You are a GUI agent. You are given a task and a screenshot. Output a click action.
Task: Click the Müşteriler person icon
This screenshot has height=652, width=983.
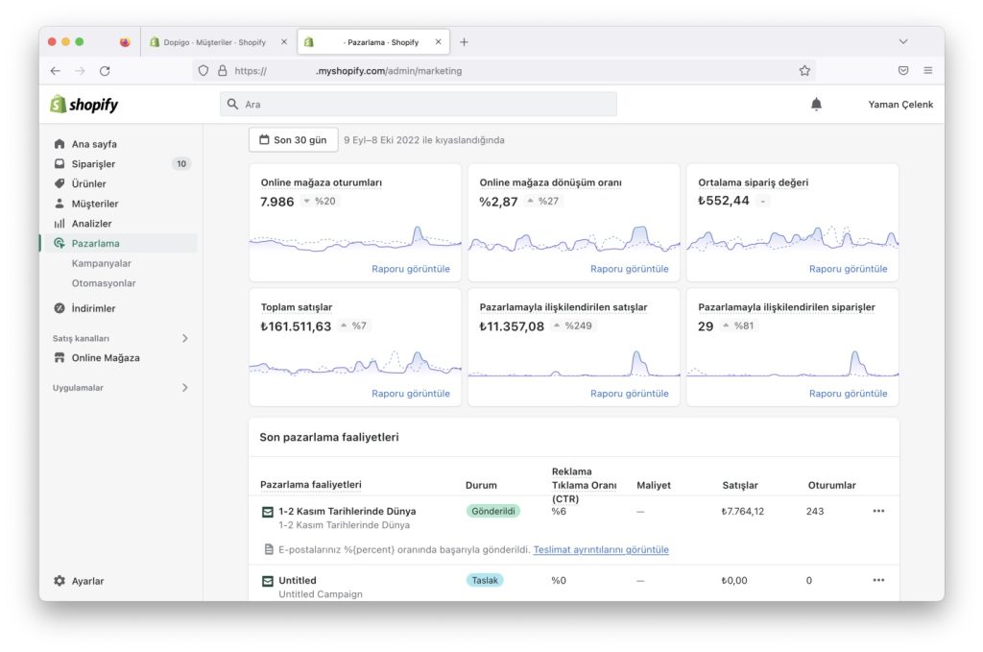click(x=60, y=204)
